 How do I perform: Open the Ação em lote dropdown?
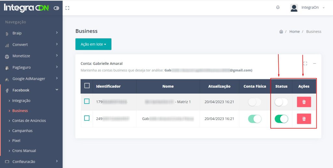click(x=93, y=44)
